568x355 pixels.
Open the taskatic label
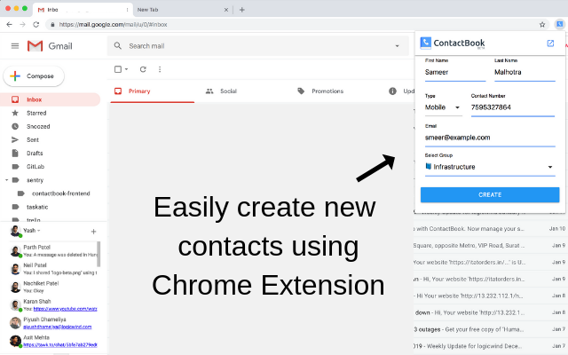click(x=37, y=207)
